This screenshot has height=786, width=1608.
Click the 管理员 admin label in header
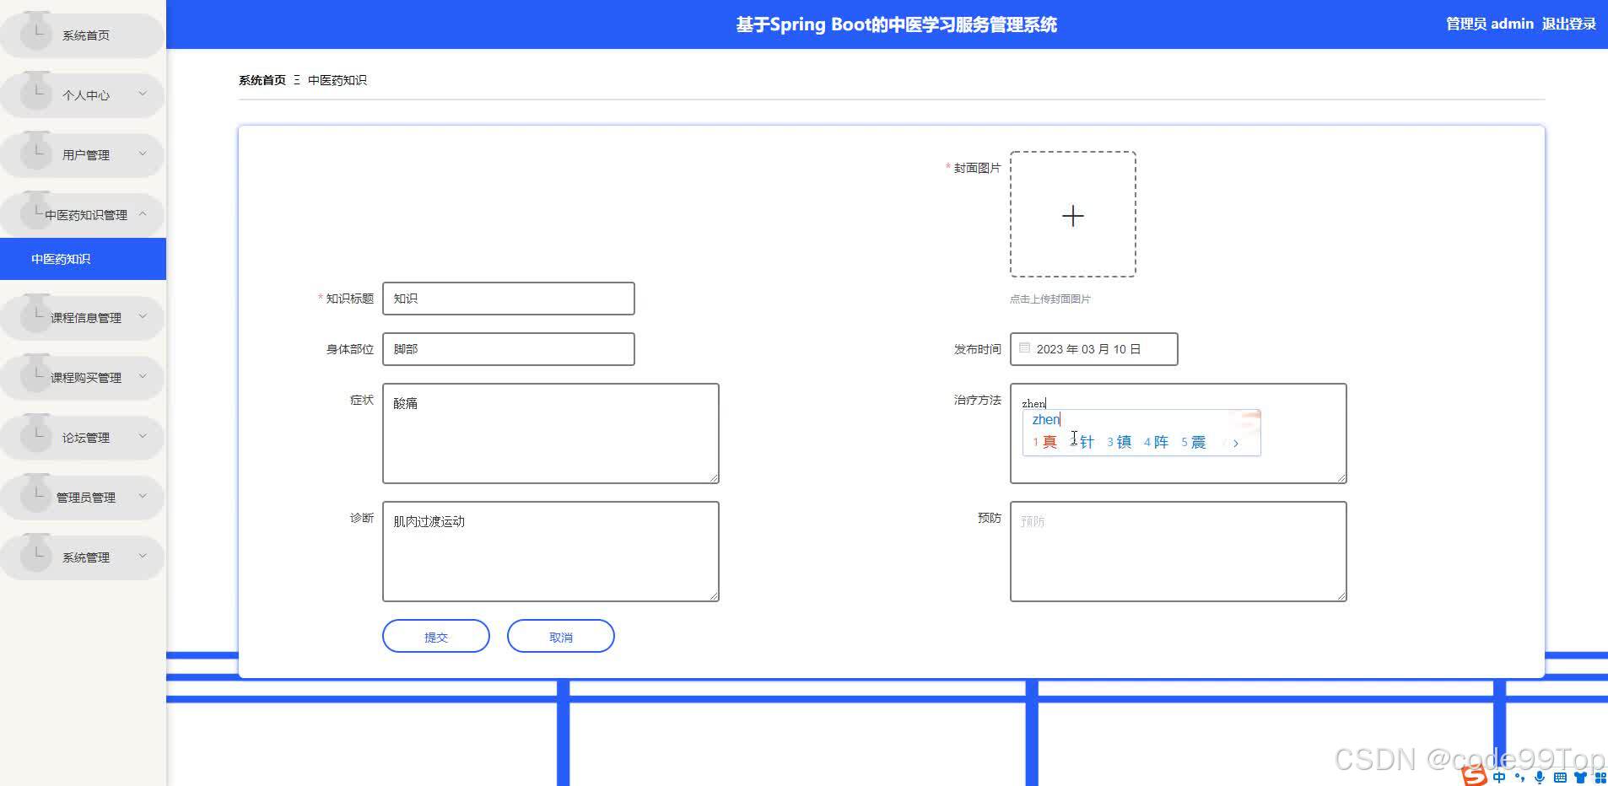(1489, 24)
